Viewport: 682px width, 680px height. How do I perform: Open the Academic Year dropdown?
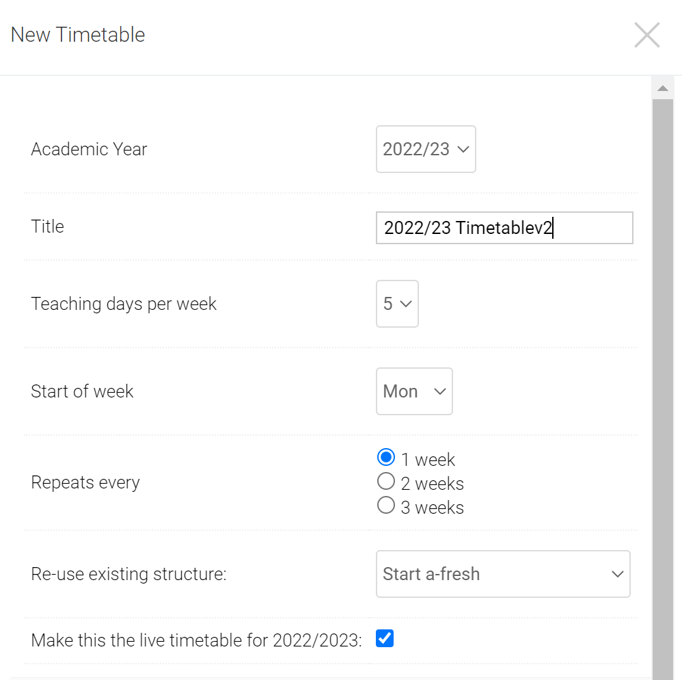tap(425, 149)
